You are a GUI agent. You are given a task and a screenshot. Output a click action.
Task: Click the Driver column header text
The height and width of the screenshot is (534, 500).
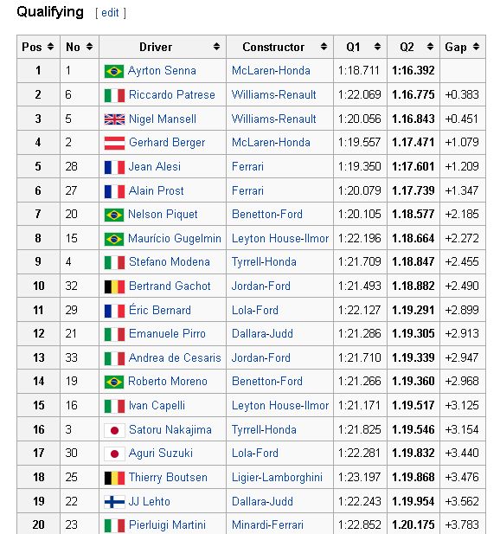click(156, 47)
